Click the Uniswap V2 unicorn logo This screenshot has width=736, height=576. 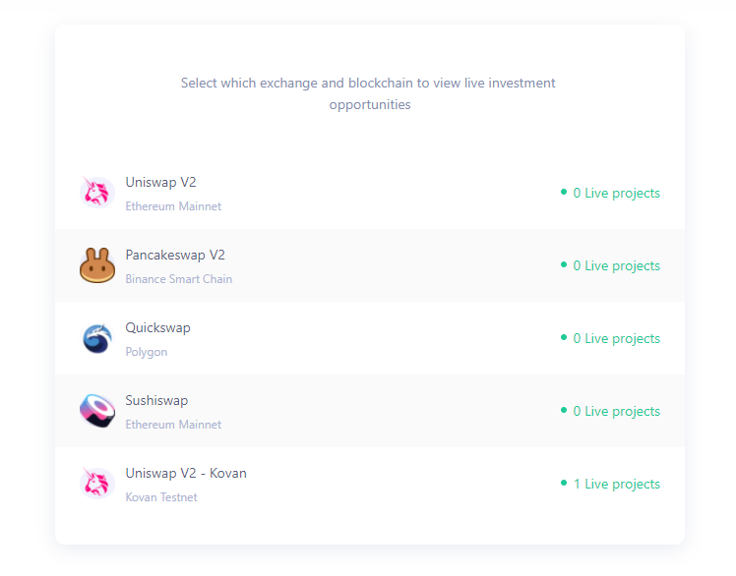[97, 192]
